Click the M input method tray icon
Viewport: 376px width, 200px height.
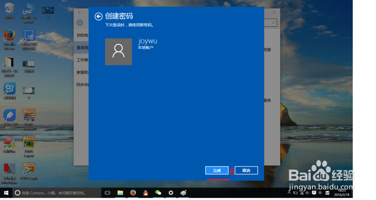[327, 193]
